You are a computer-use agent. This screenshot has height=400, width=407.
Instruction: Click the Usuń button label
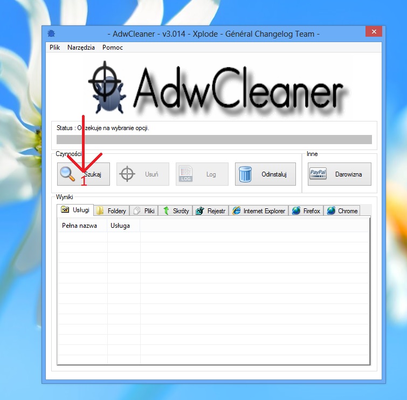point(151,174)
